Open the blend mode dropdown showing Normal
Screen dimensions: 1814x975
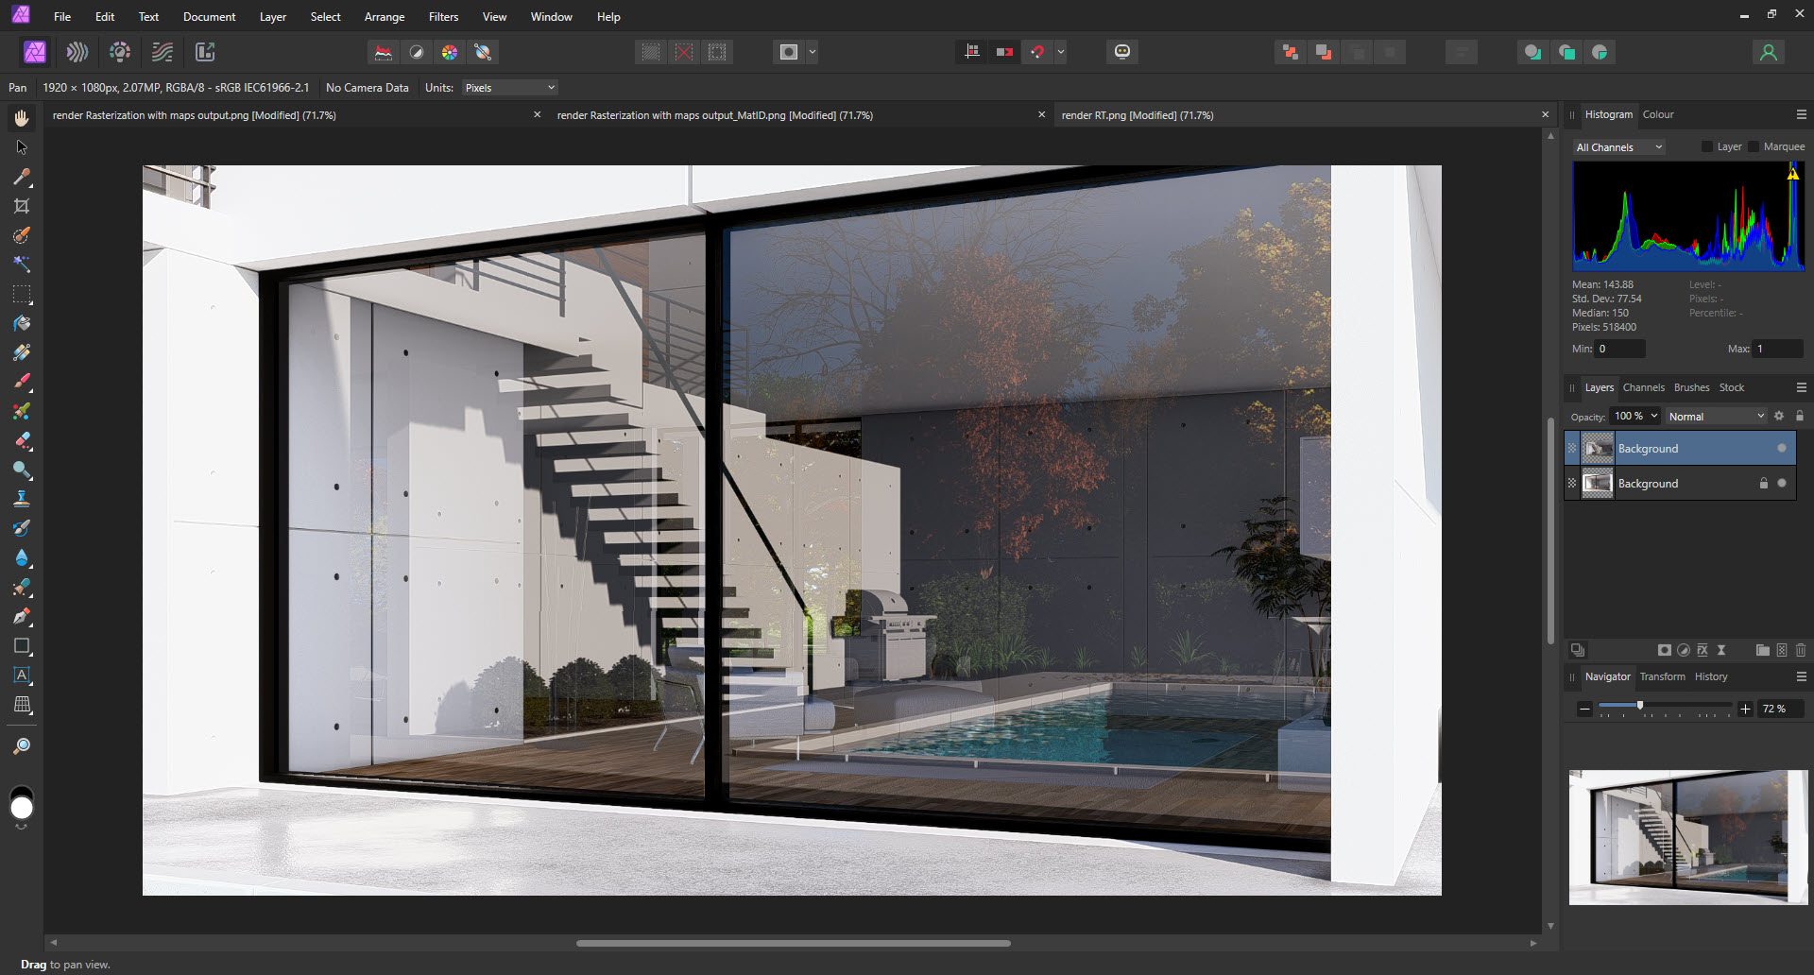(x=1715, y=416)
